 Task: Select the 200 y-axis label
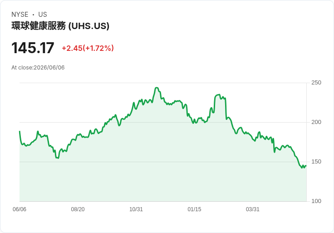click(316, 122)
